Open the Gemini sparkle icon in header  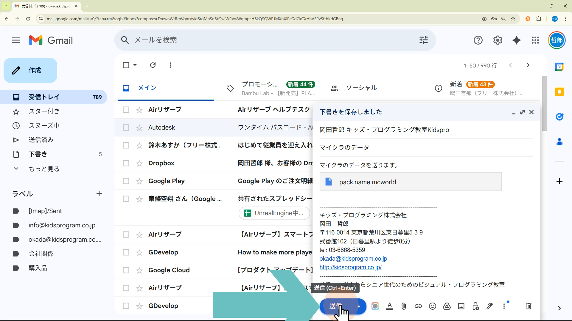(516, 40)
